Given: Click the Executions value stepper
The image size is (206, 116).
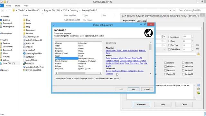Looking at the screenshot, I should pos(192,36).
